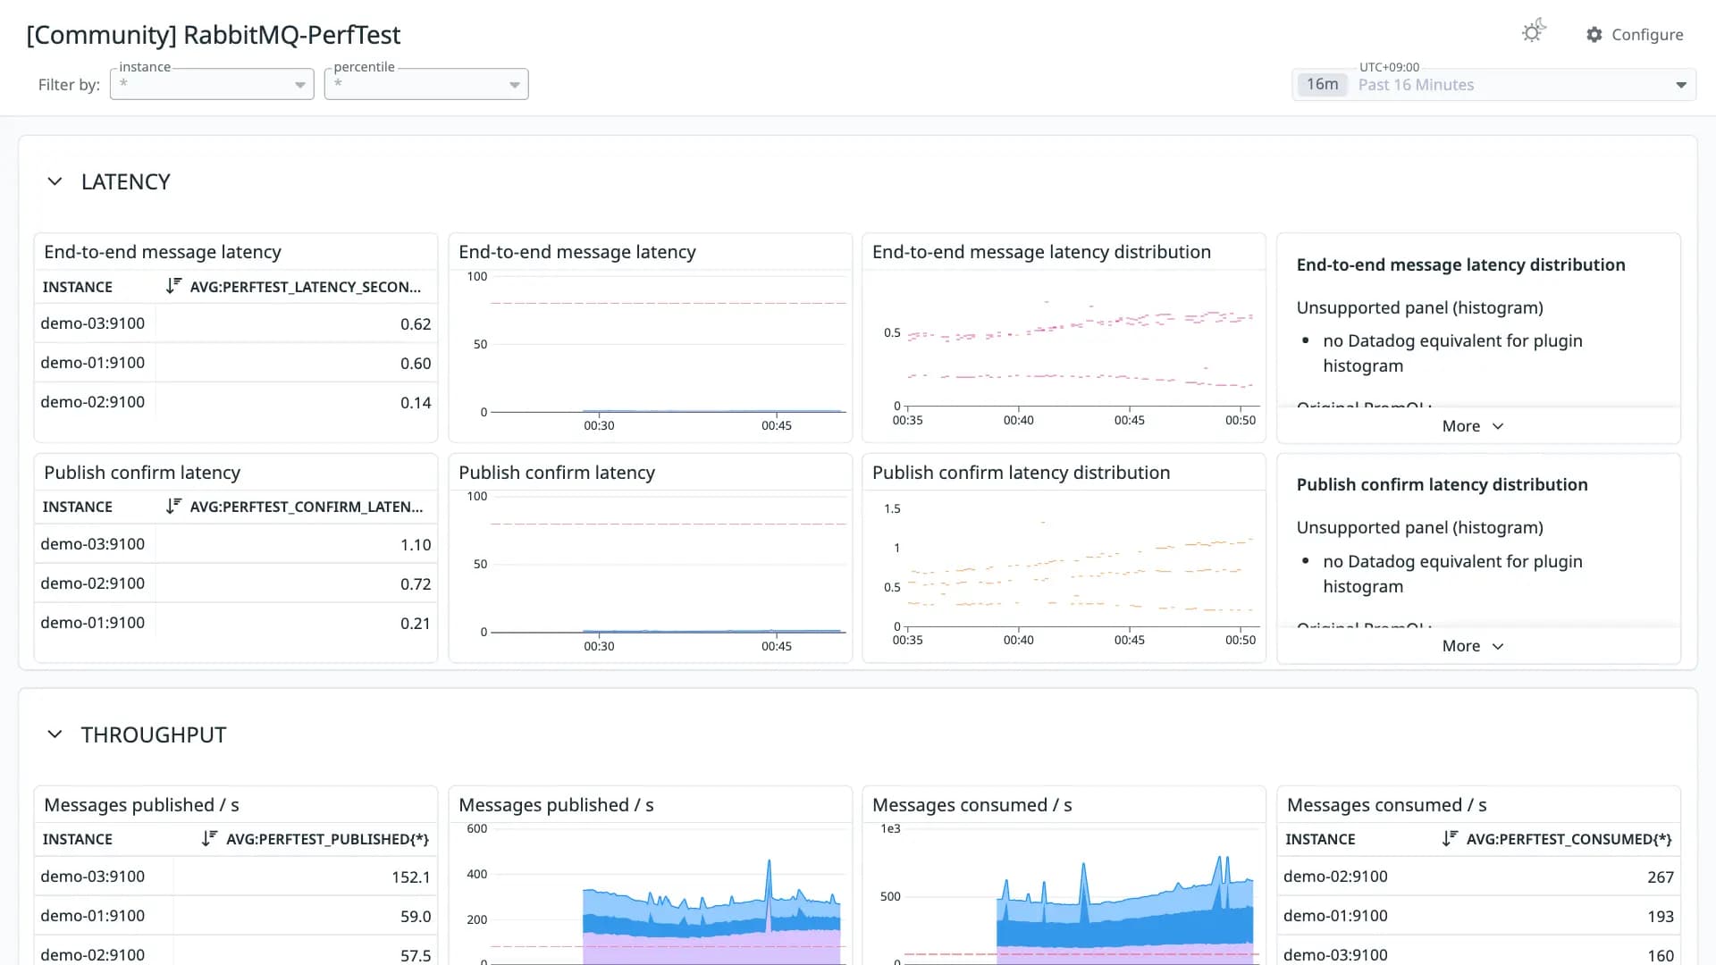Collapse the LATENCY section
1716x965 pixels.
pos(55,181)
